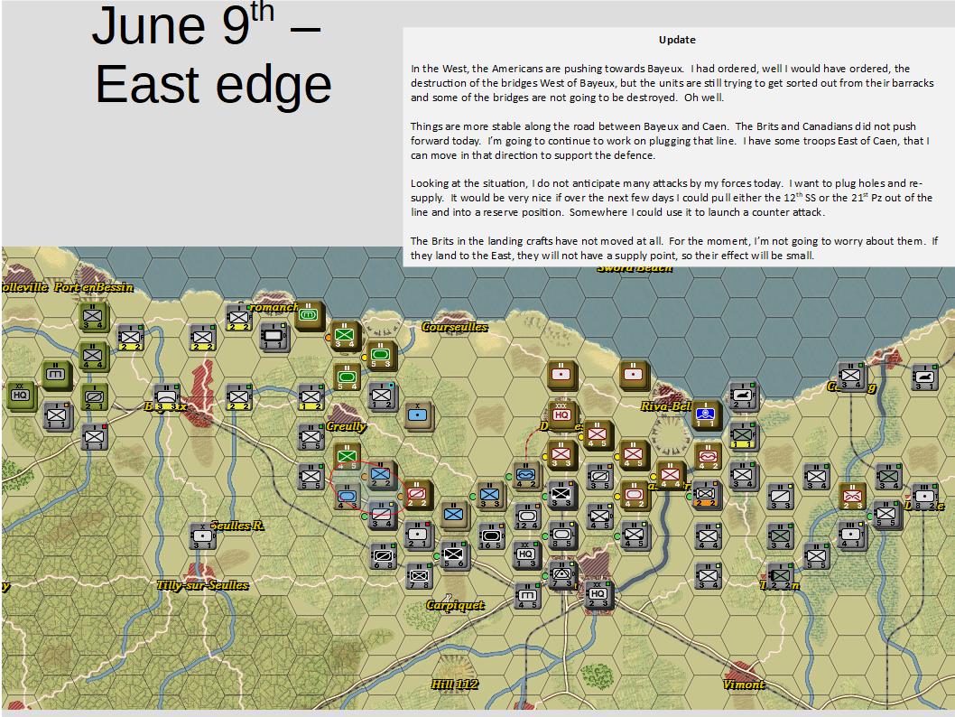Select olive green engineer counter without numbers

point(56,376)
